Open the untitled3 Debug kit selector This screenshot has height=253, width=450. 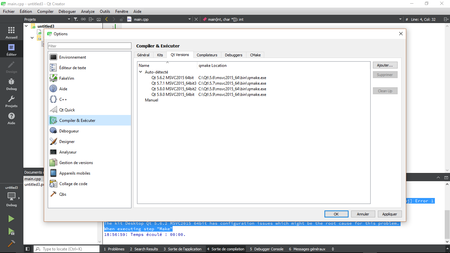coord(12,196)
